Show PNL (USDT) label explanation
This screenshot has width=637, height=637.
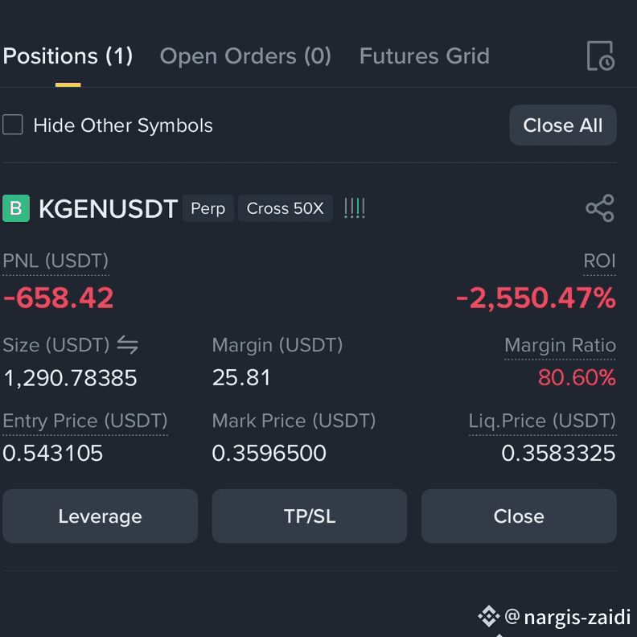click(55, 261)
